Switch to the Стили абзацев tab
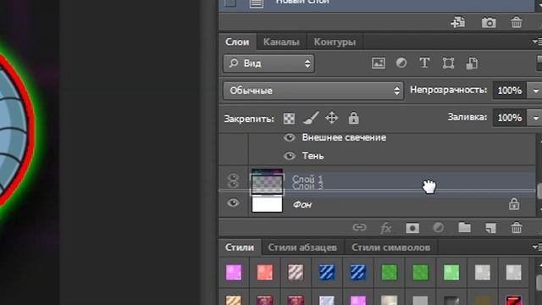Image resolution: width=542 pixels, height=305 pixels. pos(302,247)
